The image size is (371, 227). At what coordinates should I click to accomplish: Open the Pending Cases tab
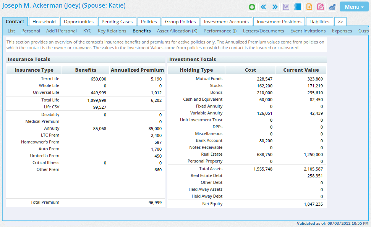[x=117, y=22]
